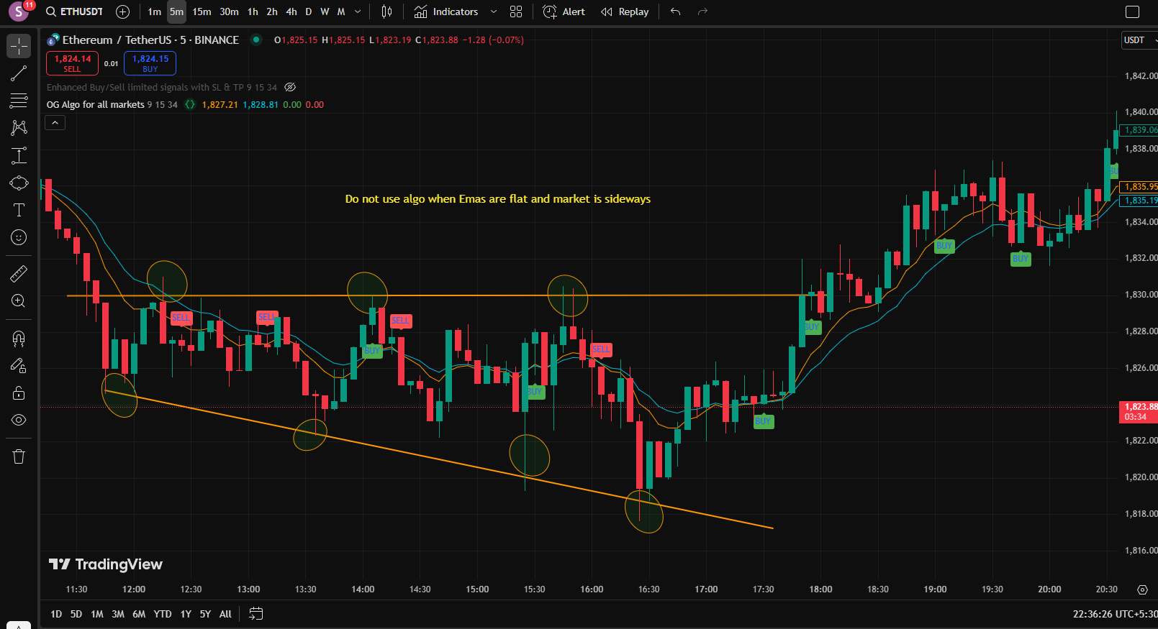Click the 1,824.14 SELL button

(x=72, y=63)
